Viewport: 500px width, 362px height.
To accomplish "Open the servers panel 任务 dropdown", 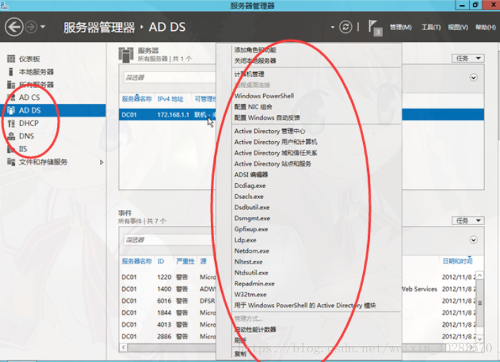I will pyautogui.click(x=468, y=58).
